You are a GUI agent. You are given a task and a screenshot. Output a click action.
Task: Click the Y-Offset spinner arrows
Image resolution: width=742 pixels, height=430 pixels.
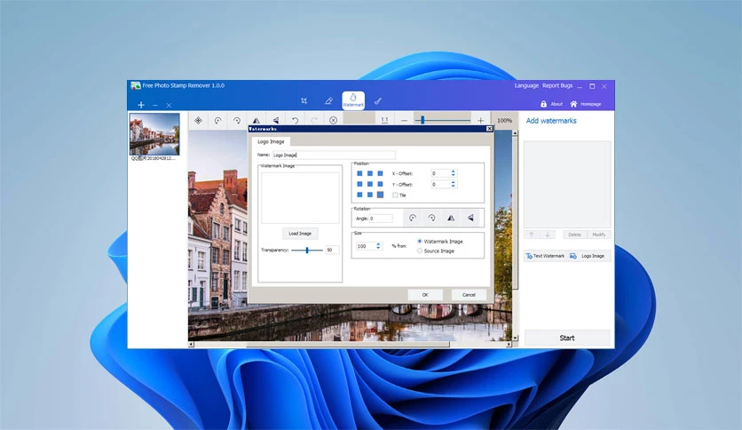pyautogui.click(x=453, y=184)
